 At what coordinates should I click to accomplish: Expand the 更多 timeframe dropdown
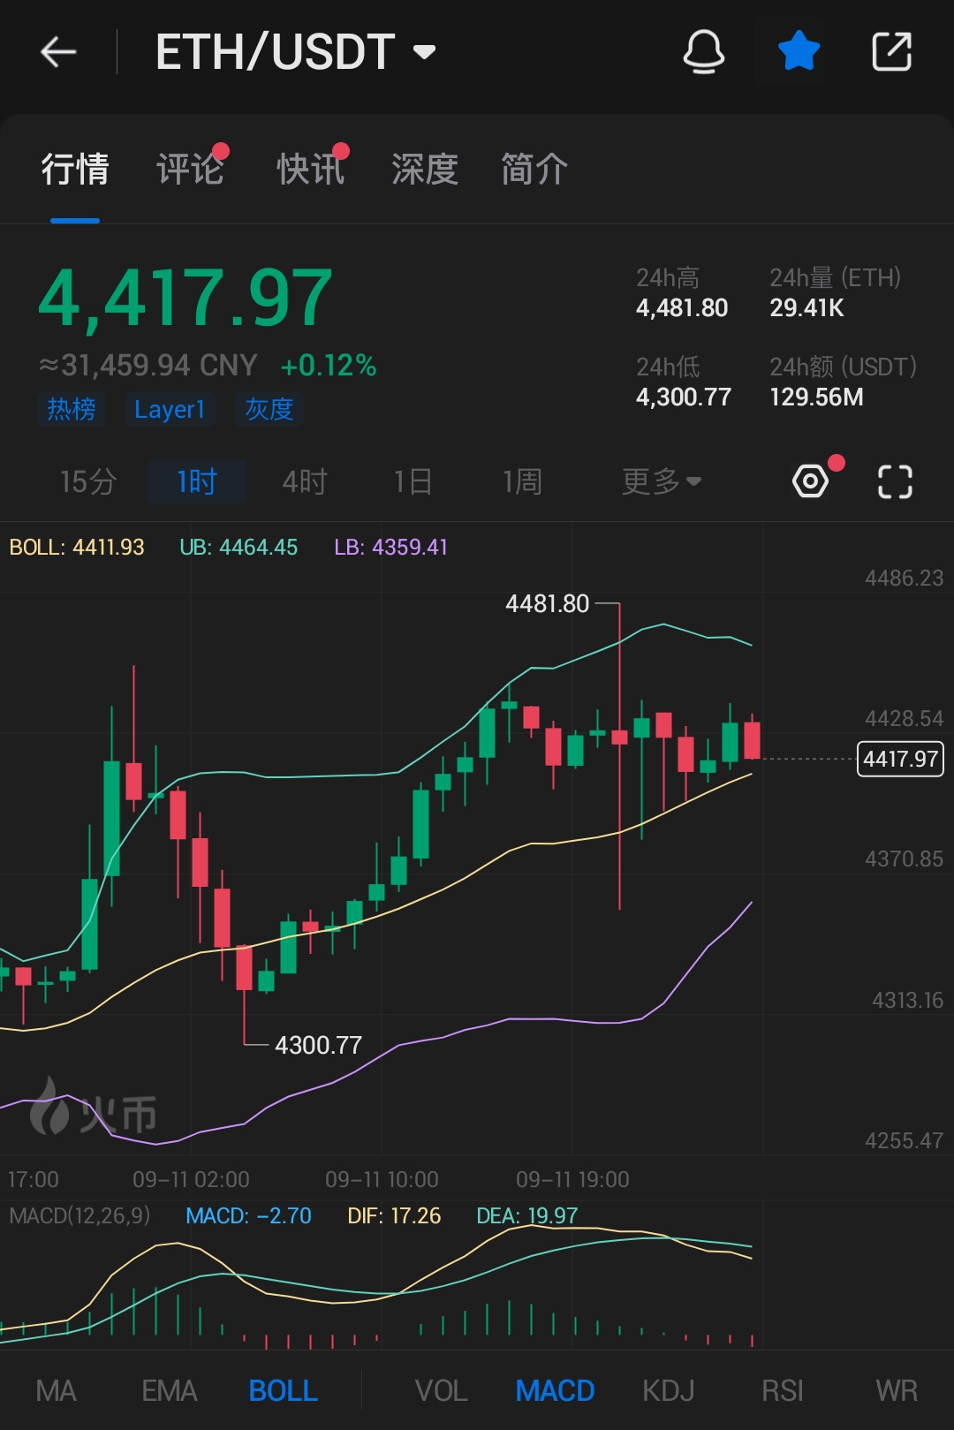(662, 481)
